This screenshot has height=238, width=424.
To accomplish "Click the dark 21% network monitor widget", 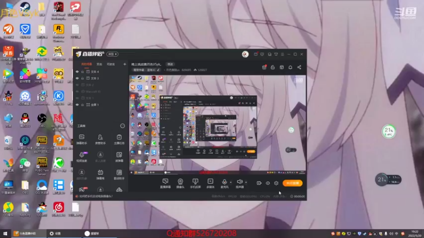I will (388, 180).
